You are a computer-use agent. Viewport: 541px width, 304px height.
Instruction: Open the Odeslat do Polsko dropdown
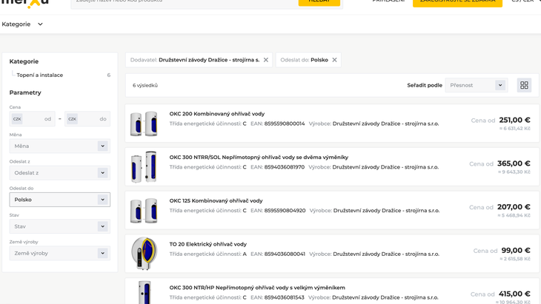(x=60, y=200)
